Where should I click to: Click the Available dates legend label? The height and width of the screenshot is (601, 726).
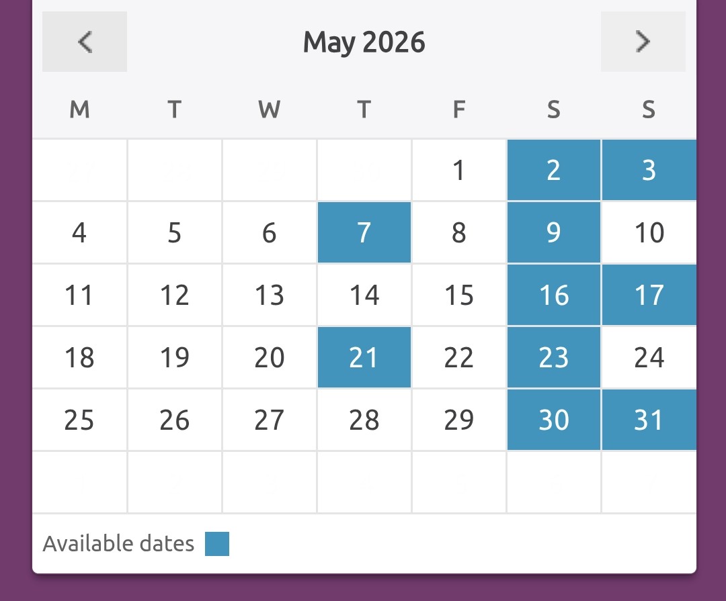(x=118, y=544)
